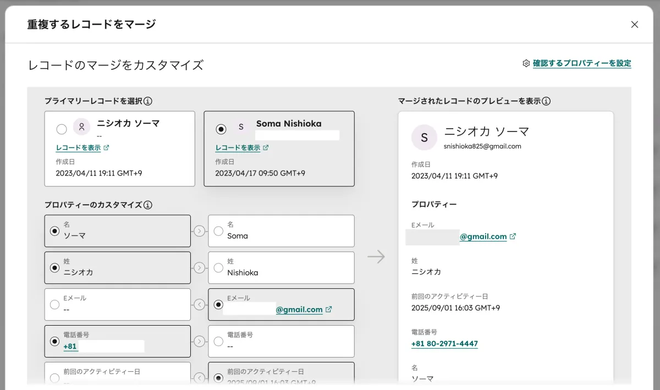Image resolution: width=660 pixels, height=390 pixels.
Task: Open the first record via レコードを表示 link
Action: coord(77,147)
